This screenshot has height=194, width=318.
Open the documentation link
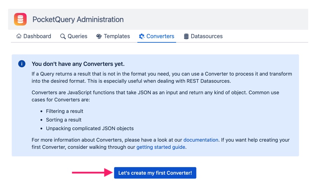coord(201,140)
